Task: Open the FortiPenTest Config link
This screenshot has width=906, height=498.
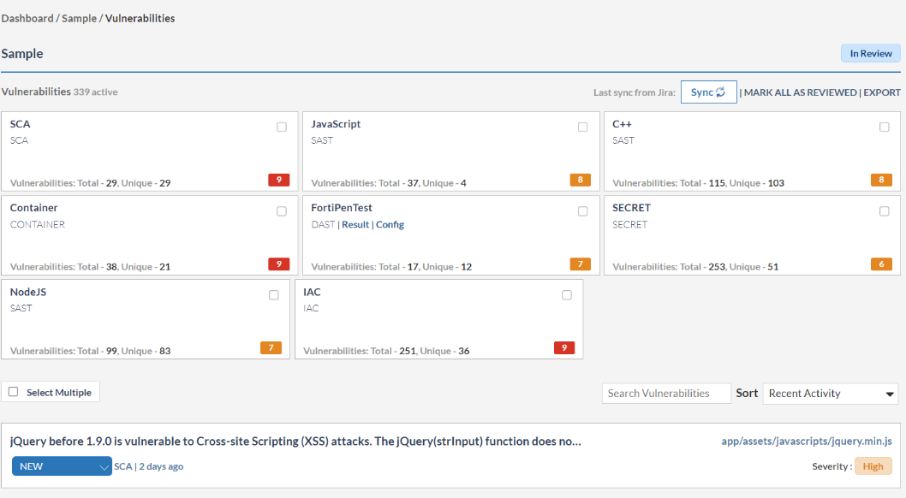Action: click(x=390, y=224)
